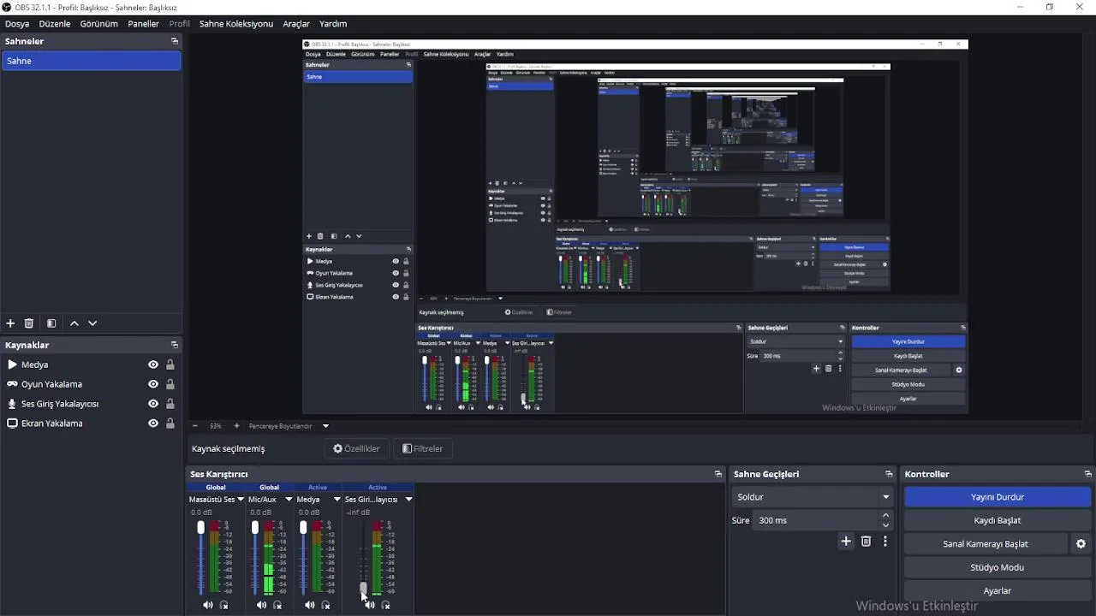Open the Sahne Koleksiyonu menu

(236, 24)
